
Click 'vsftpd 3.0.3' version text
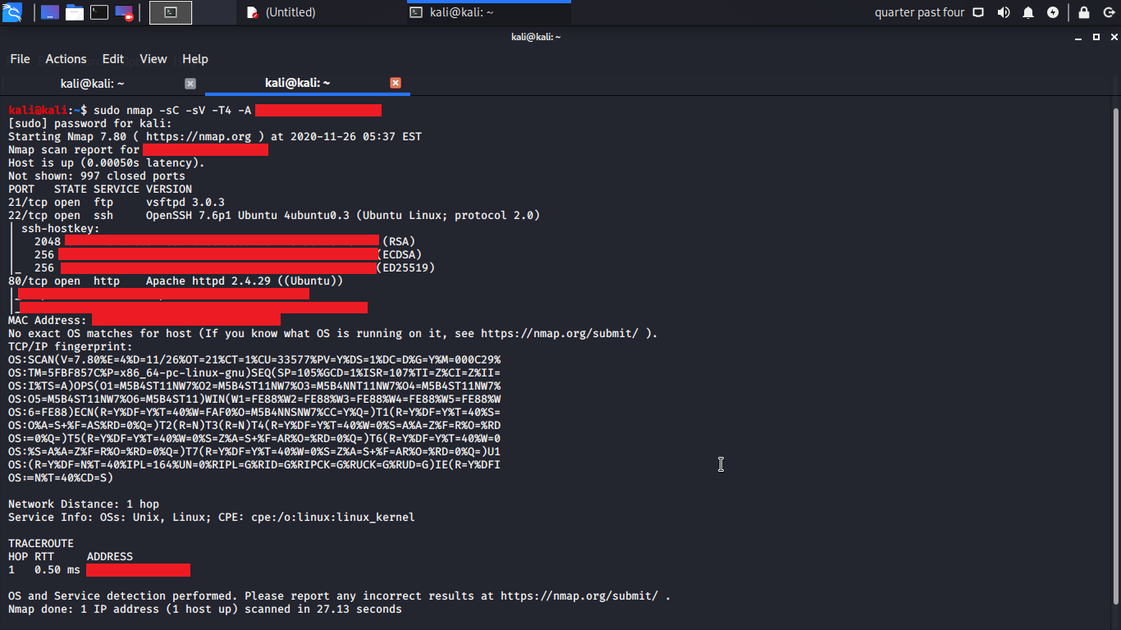[185, 202]
